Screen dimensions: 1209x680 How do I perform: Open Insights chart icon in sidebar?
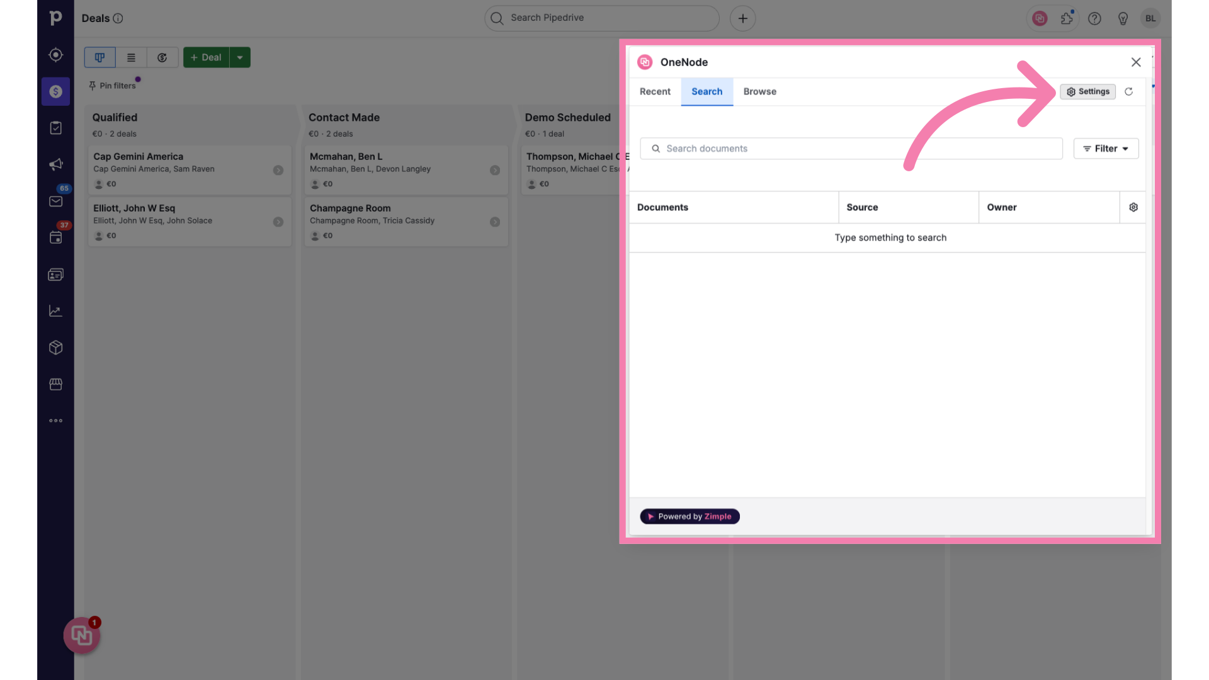[55, 311]
